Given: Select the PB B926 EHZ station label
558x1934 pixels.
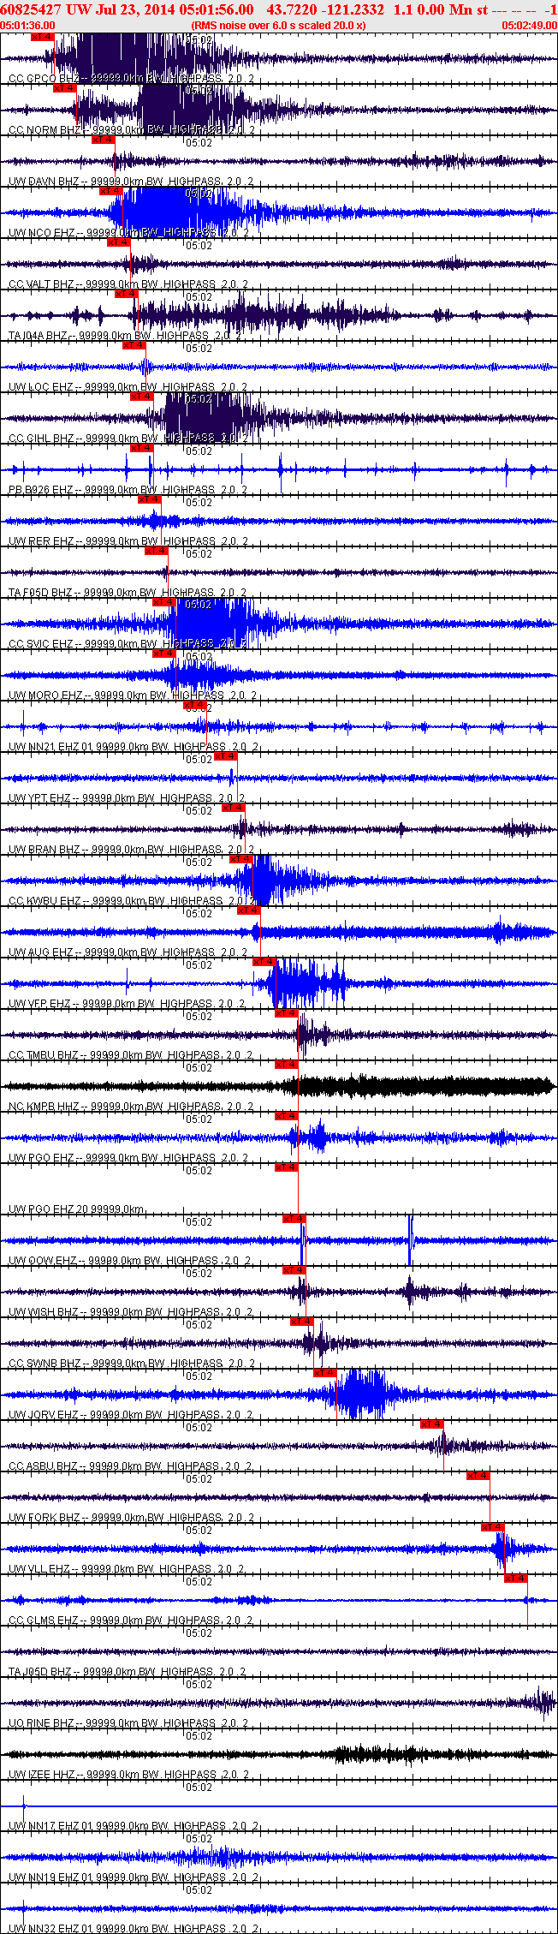Looking at the screenshot, I should [128, 490].
